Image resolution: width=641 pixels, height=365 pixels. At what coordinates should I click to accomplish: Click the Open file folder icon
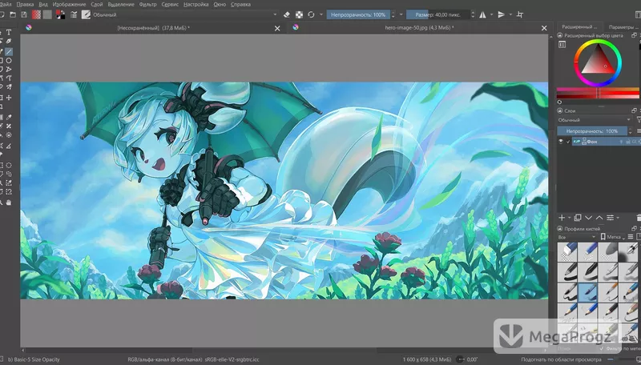13,14
